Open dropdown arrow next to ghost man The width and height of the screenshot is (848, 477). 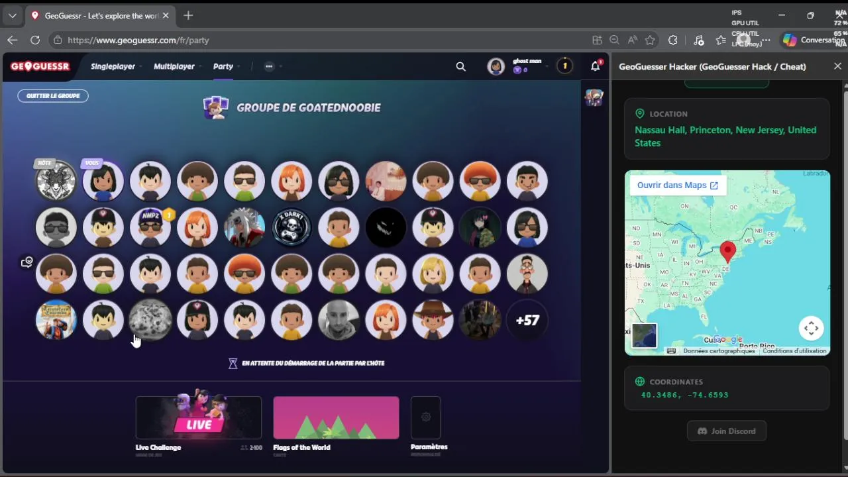[548, 66]
